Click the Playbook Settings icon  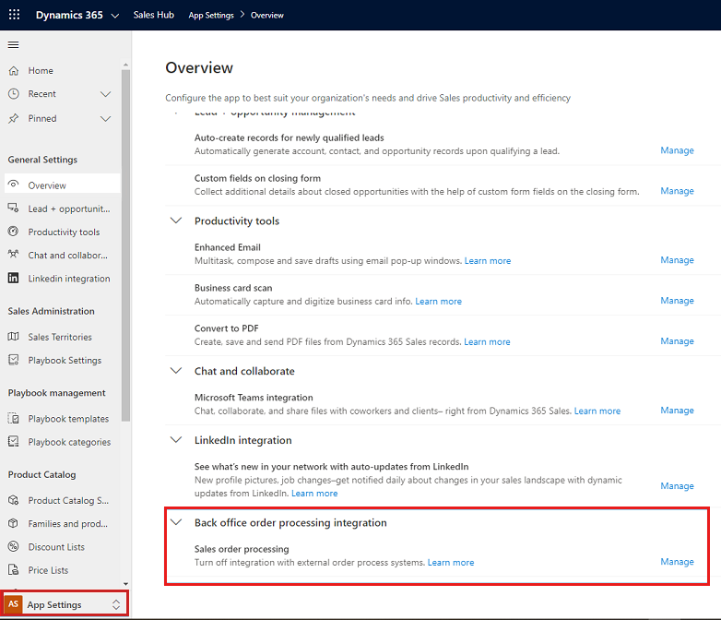pos(13,360)
